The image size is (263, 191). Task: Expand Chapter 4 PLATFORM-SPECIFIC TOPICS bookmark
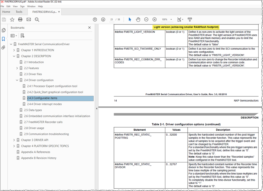(14, 146)
